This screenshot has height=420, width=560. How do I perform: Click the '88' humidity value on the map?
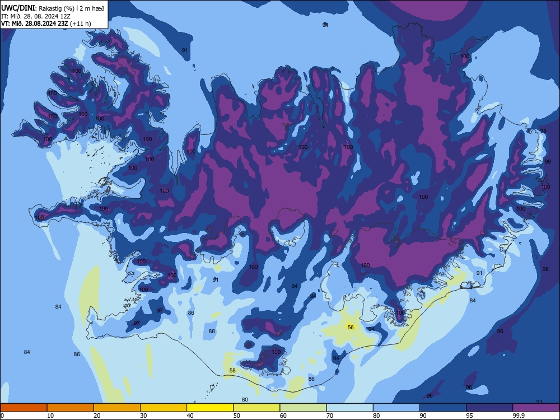[212, 331]
